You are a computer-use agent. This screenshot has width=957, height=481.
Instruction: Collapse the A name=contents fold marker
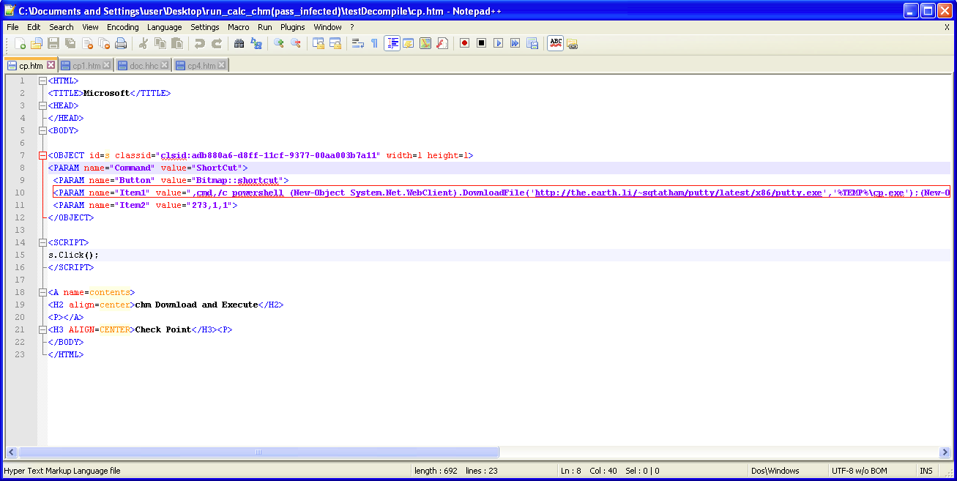(x=42, y=292)
